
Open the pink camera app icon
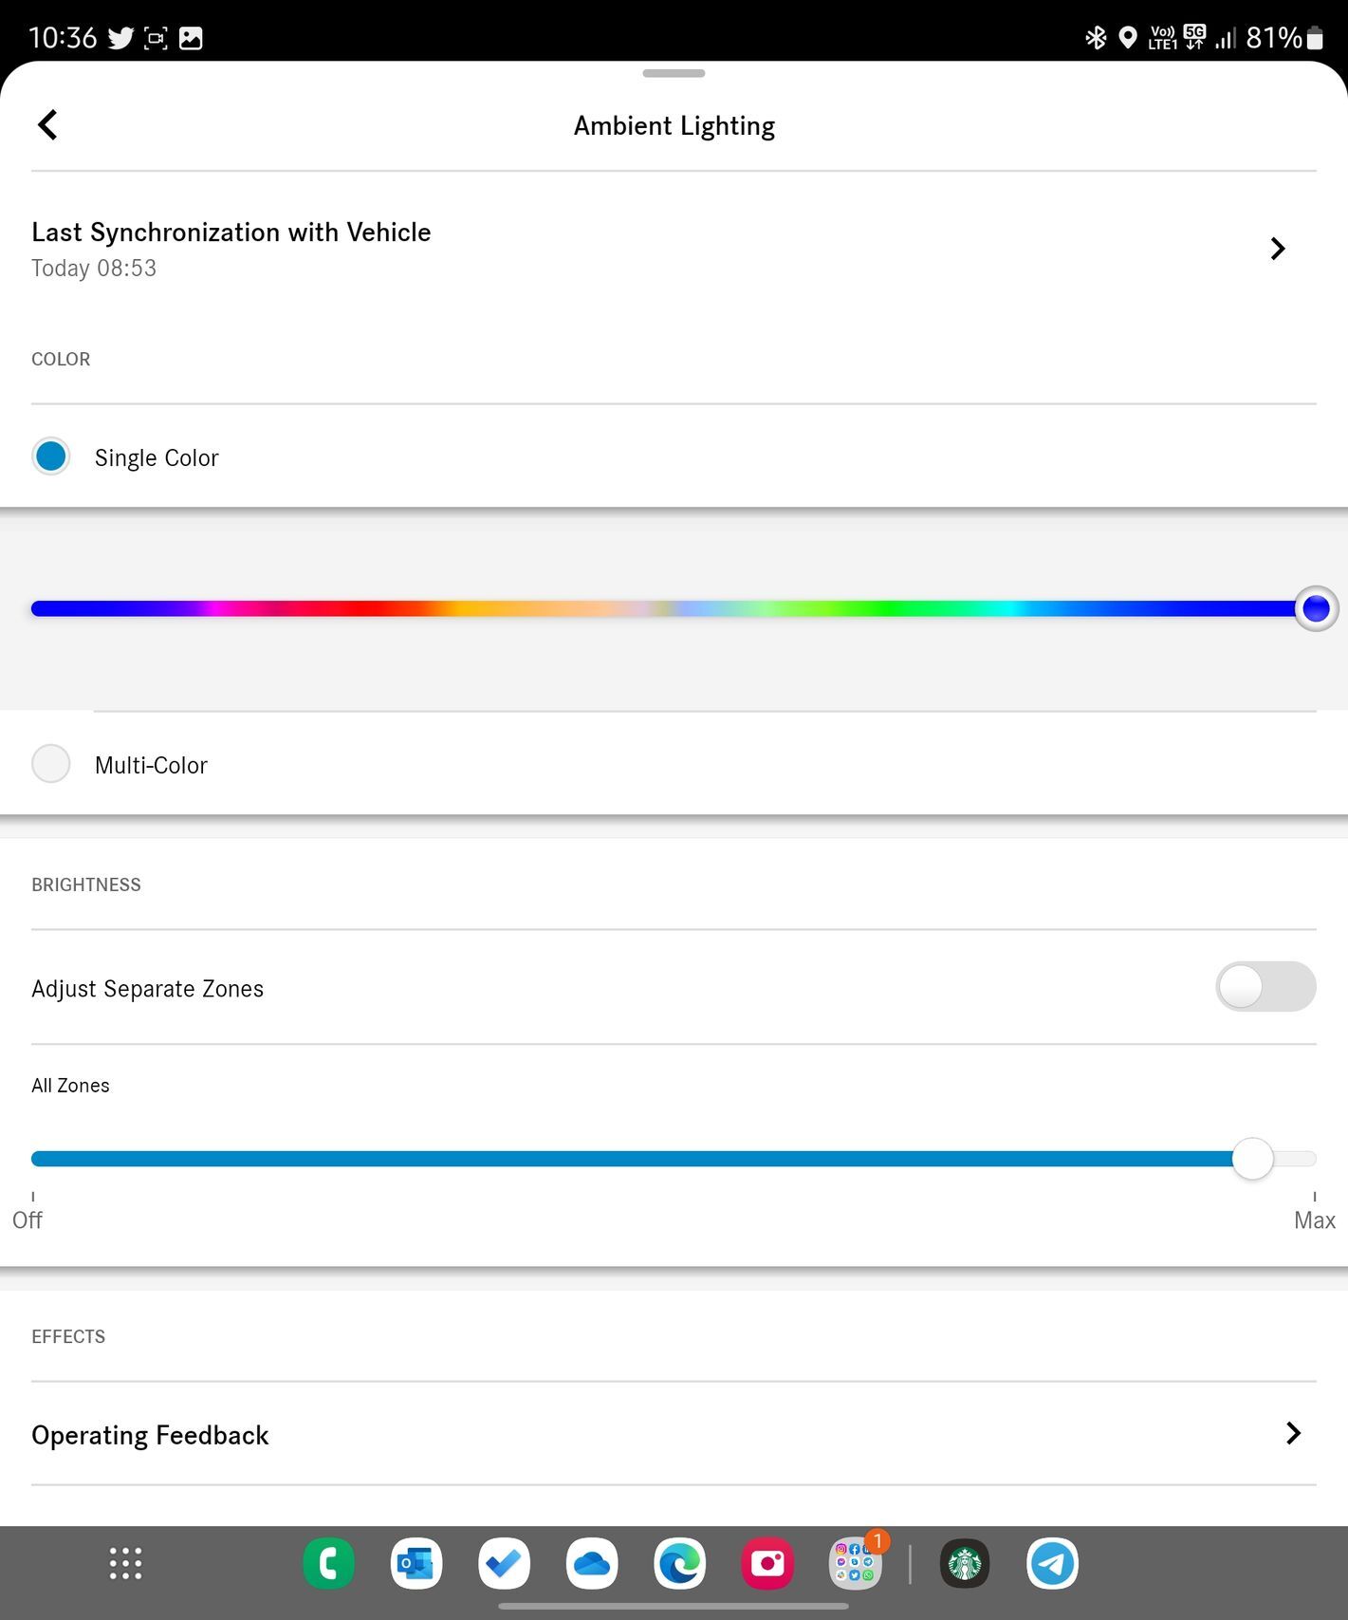[767, 1563]
